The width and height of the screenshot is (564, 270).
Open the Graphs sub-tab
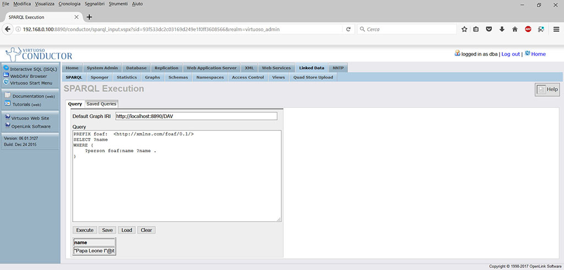click(x=153, y=77)
